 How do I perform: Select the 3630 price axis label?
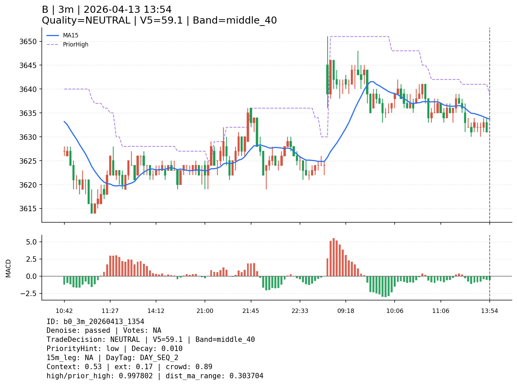[30, 137]
